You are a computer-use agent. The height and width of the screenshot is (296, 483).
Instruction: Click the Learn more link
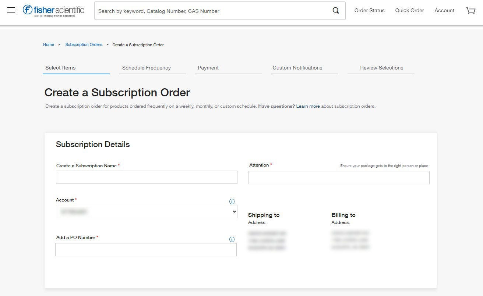pos(308,106)
